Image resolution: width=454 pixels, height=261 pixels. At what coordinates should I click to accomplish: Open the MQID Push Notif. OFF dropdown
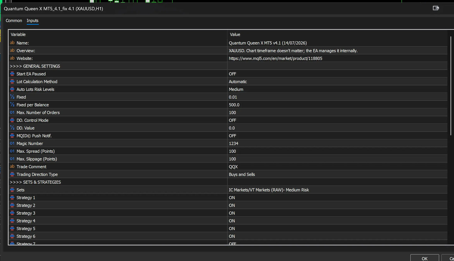click(337, 136)
